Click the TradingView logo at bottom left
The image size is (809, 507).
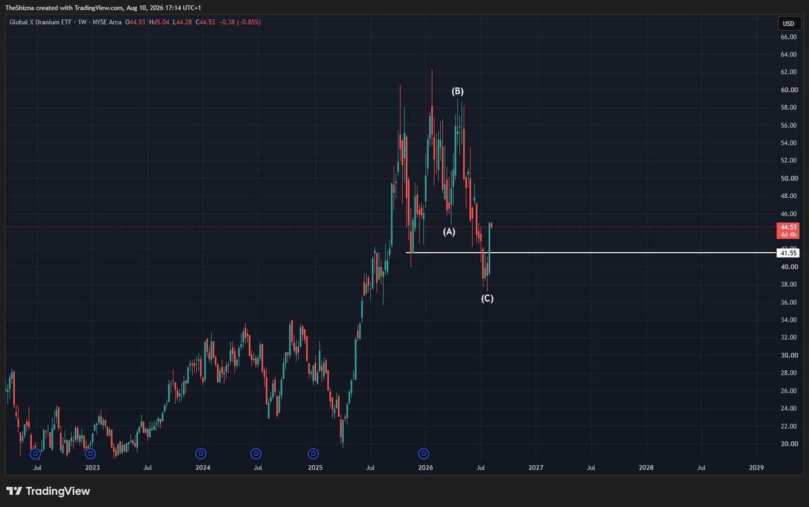pos(48,492)
